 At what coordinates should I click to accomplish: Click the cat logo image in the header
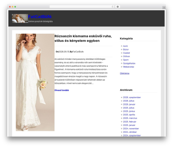point(20,18)
